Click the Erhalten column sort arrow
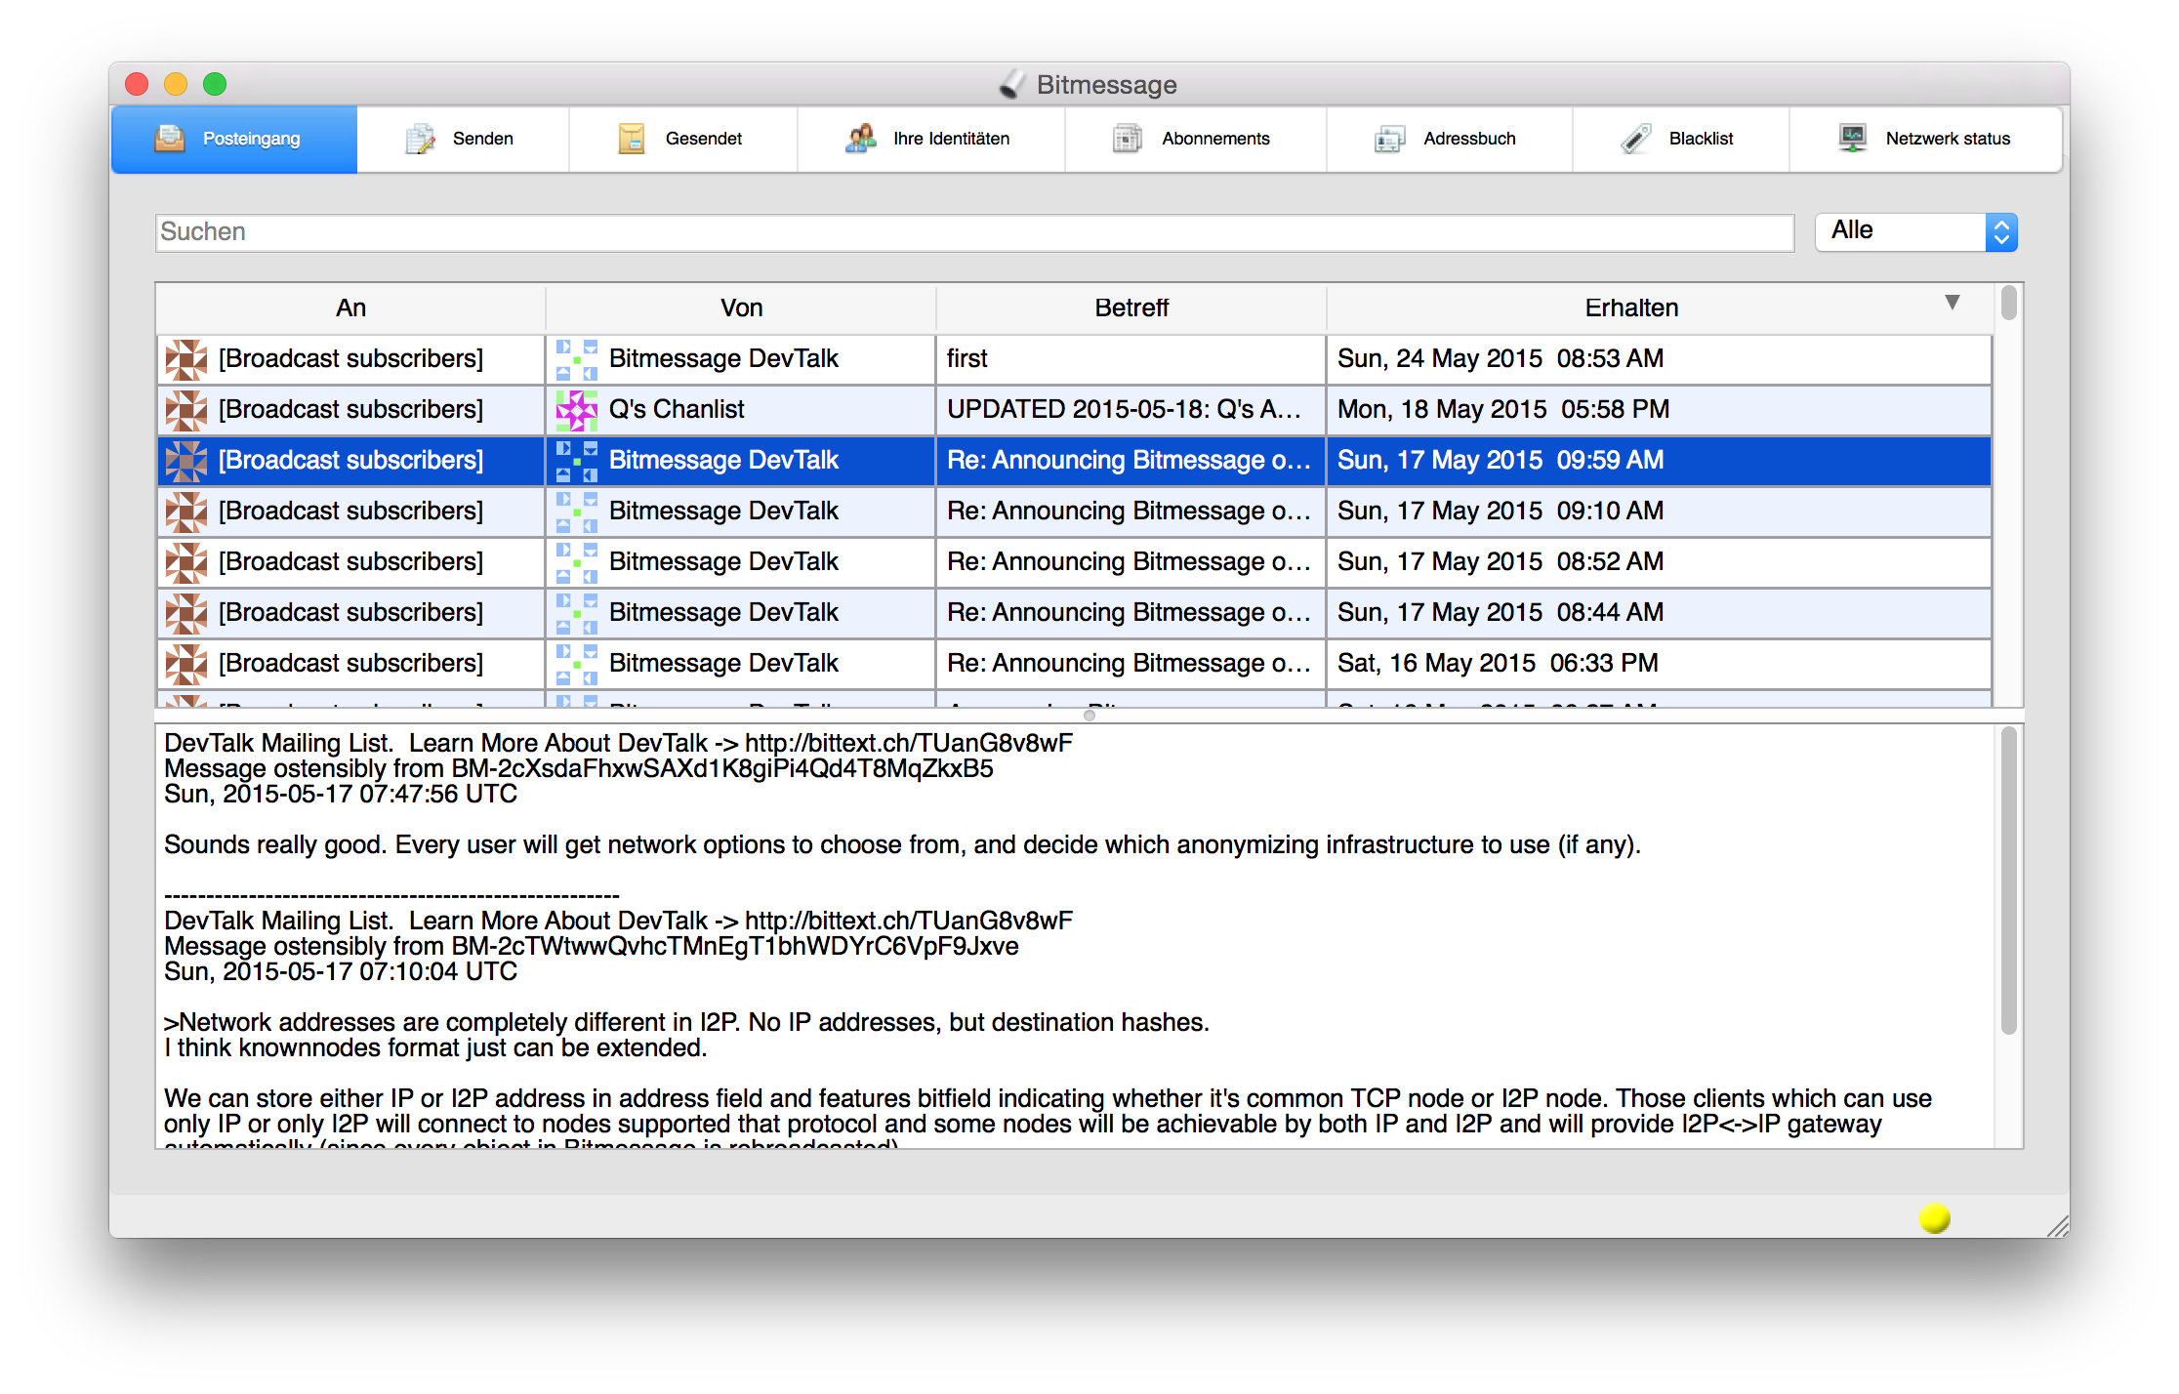This screenshot has width=2179, height=1394. pos(1952,303)
